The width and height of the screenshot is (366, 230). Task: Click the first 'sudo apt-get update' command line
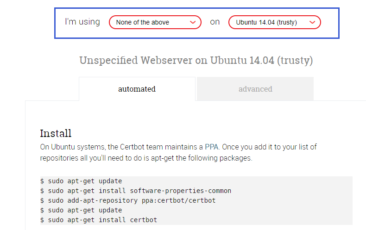click(x=81, y=181)
